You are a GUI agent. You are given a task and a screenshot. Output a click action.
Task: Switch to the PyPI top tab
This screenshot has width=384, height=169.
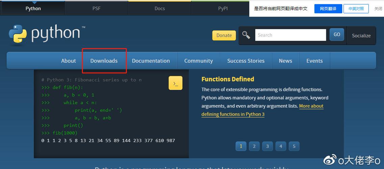[223, 8]
